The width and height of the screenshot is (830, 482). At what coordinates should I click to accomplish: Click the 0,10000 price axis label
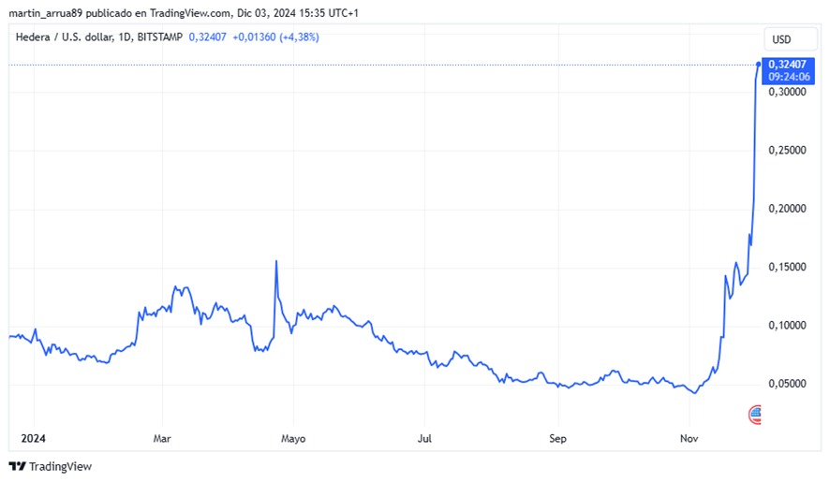[788, 326]
